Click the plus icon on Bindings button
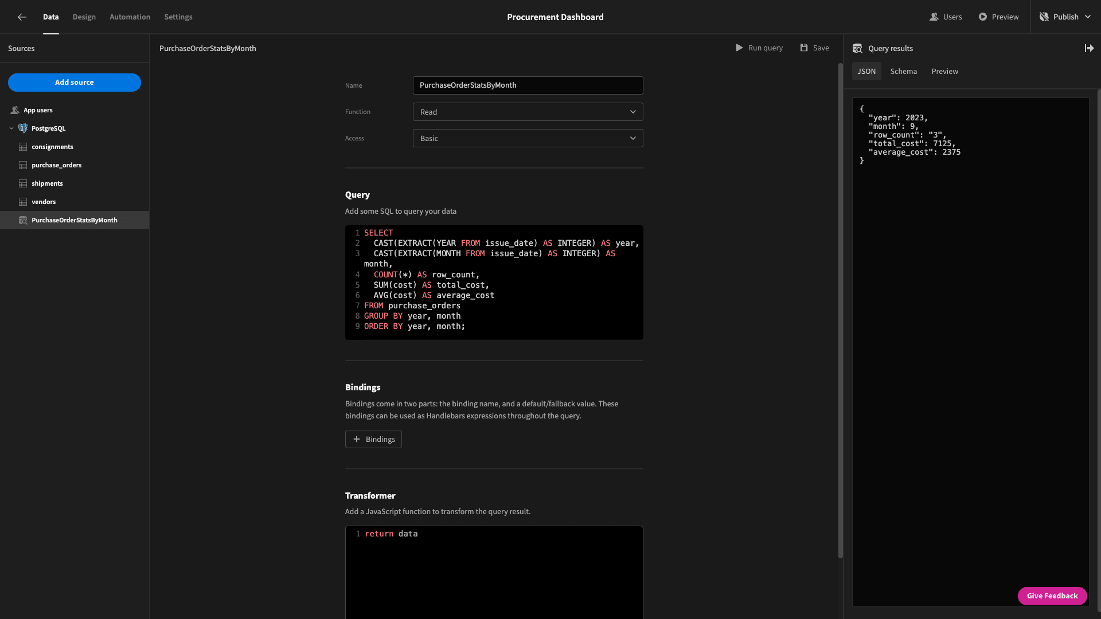This screenshot has width=1101, height=619. tap(356, 440)
